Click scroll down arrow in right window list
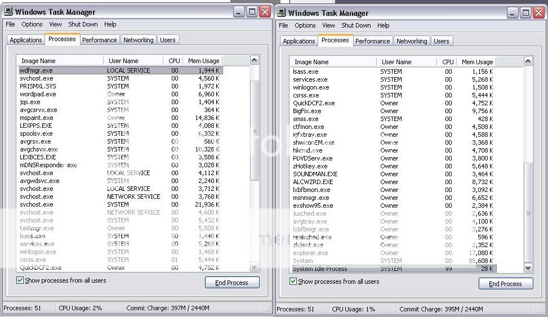Image resolution: width=548 pixels, height=317 pixels. pyautogui.click(x=528, y=268)
